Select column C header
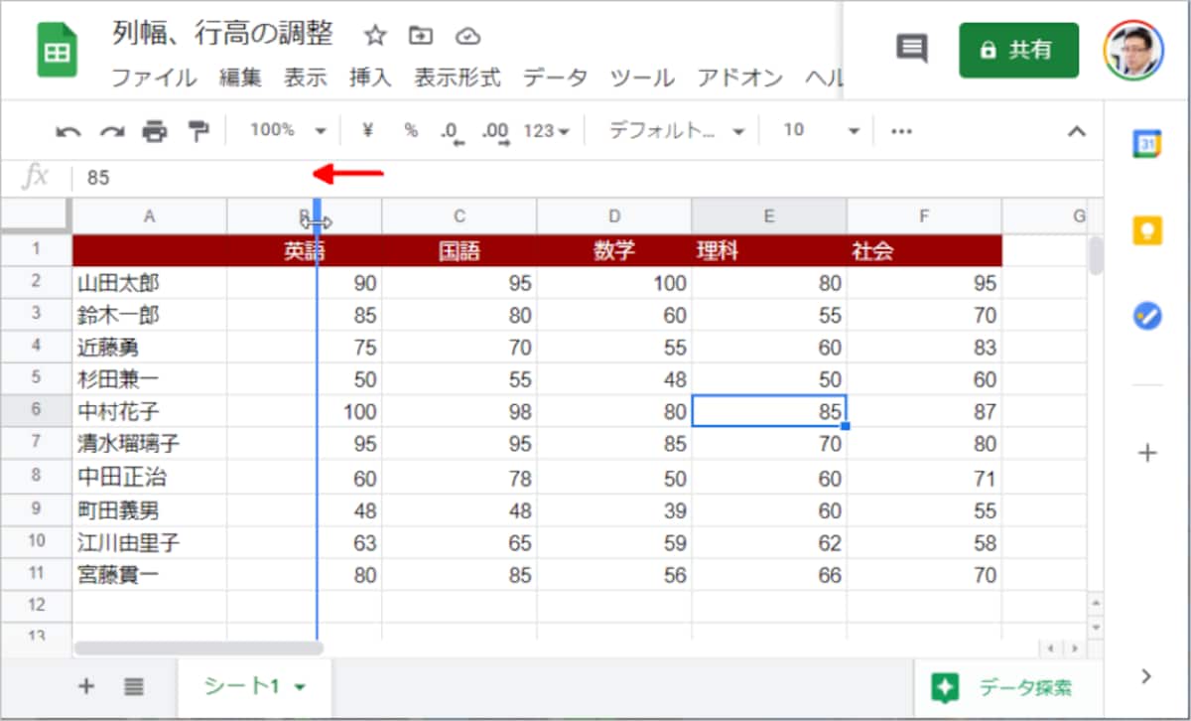1191x721 pixels. coord(460,216)
